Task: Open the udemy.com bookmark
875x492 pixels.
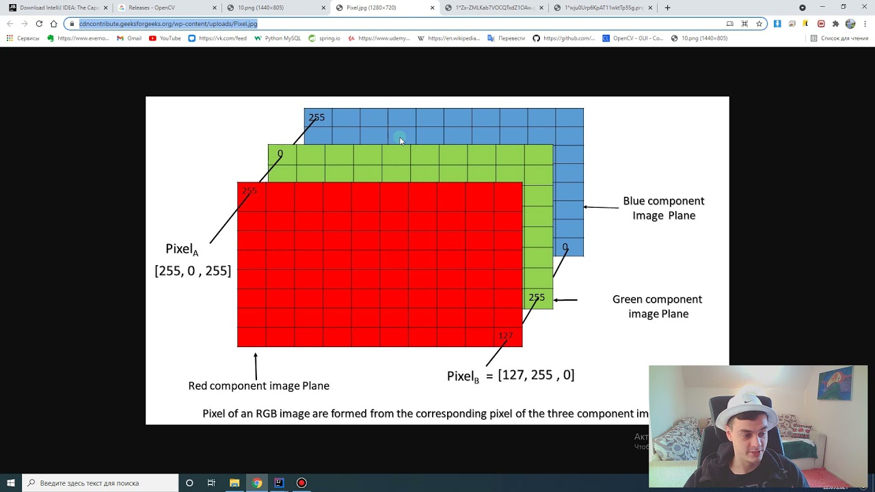Action: point(379,38)
